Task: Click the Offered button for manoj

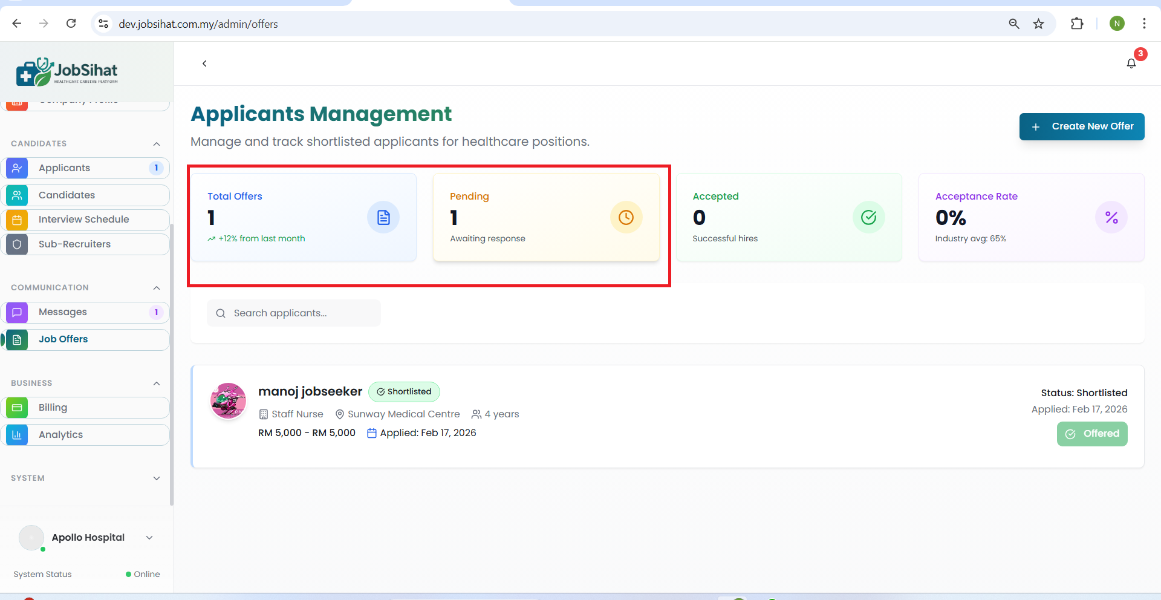Action: [1091, 434]
